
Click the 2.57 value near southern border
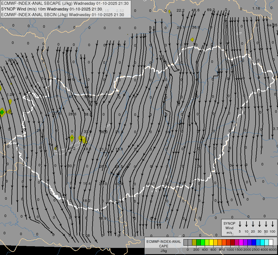(151, 184)
